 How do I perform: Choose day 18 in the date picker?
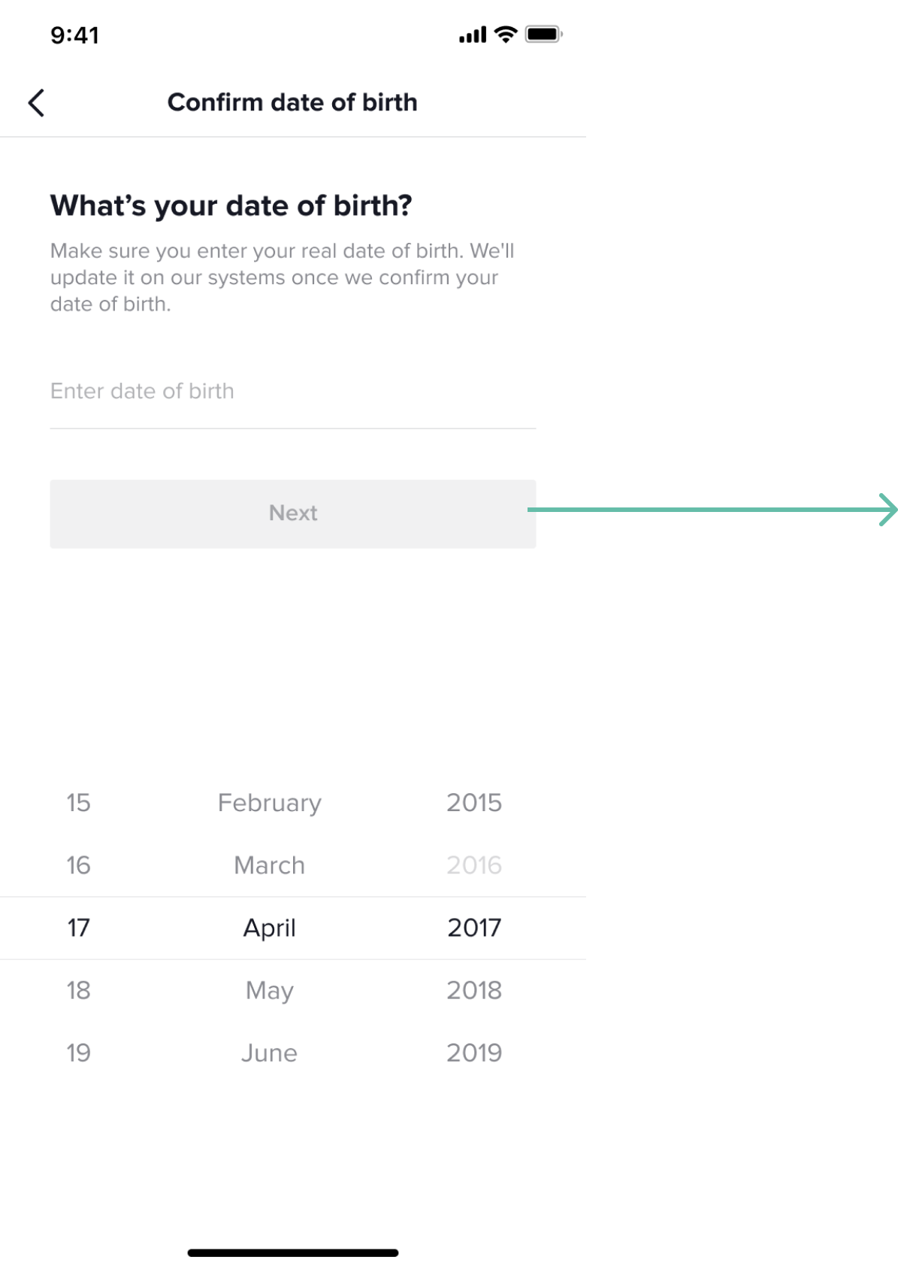pyautogui.click(x=78, y=990)
